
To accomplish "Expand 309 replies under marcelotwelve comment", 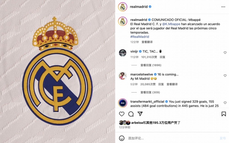I will tap(150, 92).
